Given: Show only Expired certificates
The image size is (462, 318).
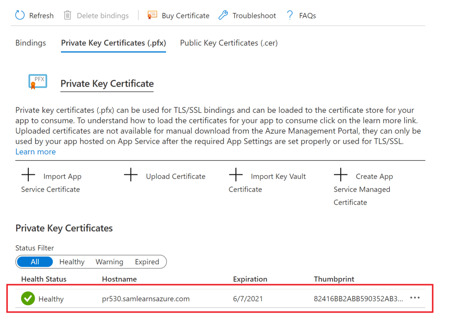Looking at the screenshot, I should tap(147, 262).
